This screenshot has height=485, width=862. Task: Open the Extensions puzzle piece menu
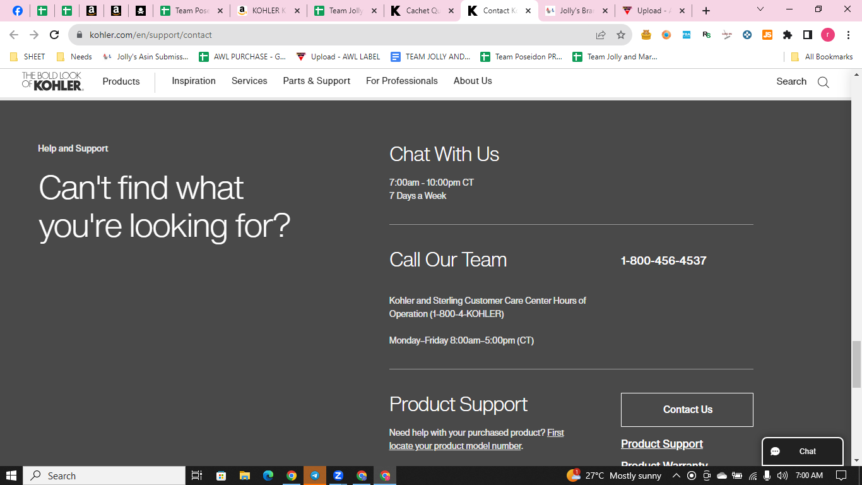pos(788,35)
